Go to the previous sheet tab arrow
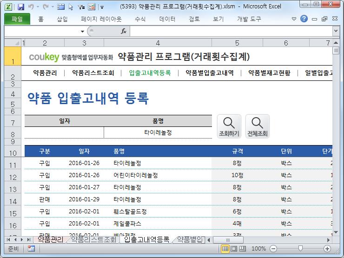 [x=15, y=239]
